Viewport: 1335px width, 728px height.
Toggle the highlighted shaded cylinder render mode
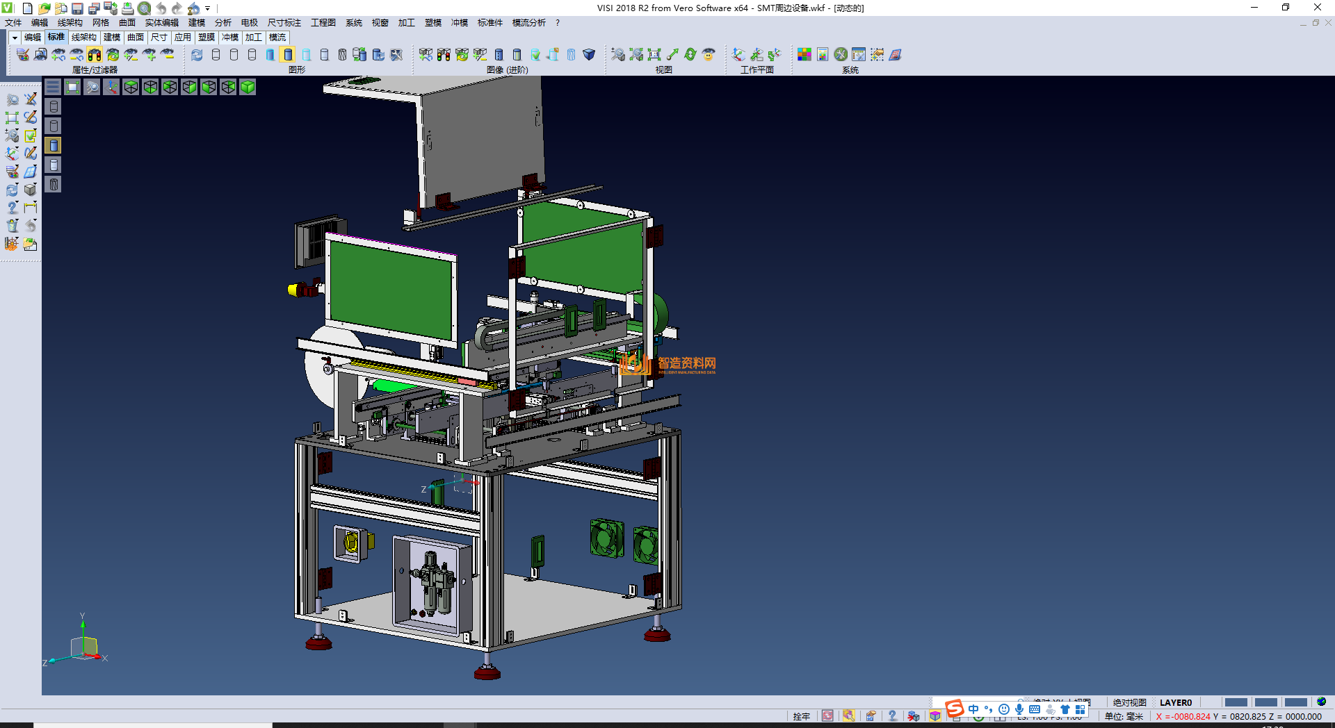(289, 55)
